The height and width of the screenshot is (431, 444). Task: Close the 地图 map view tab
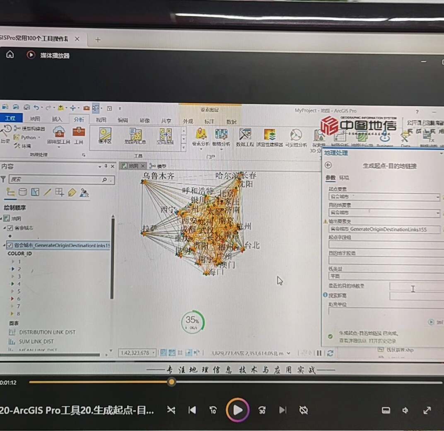tap(143, 166)
